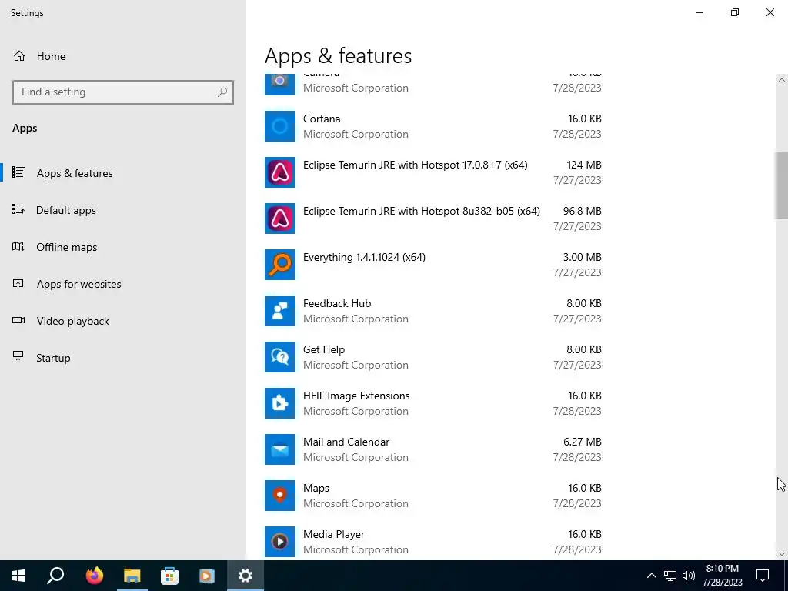Click the 124 MB size value
Screen dimensions: 788x591
point(584,165)
